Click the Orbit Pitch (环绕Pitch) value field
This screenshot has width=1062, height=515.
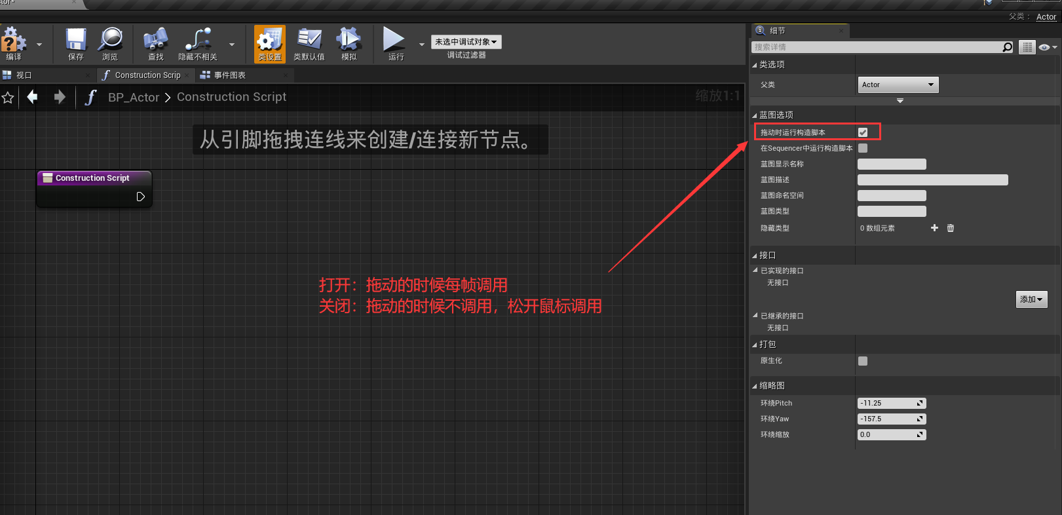[887, 403]
